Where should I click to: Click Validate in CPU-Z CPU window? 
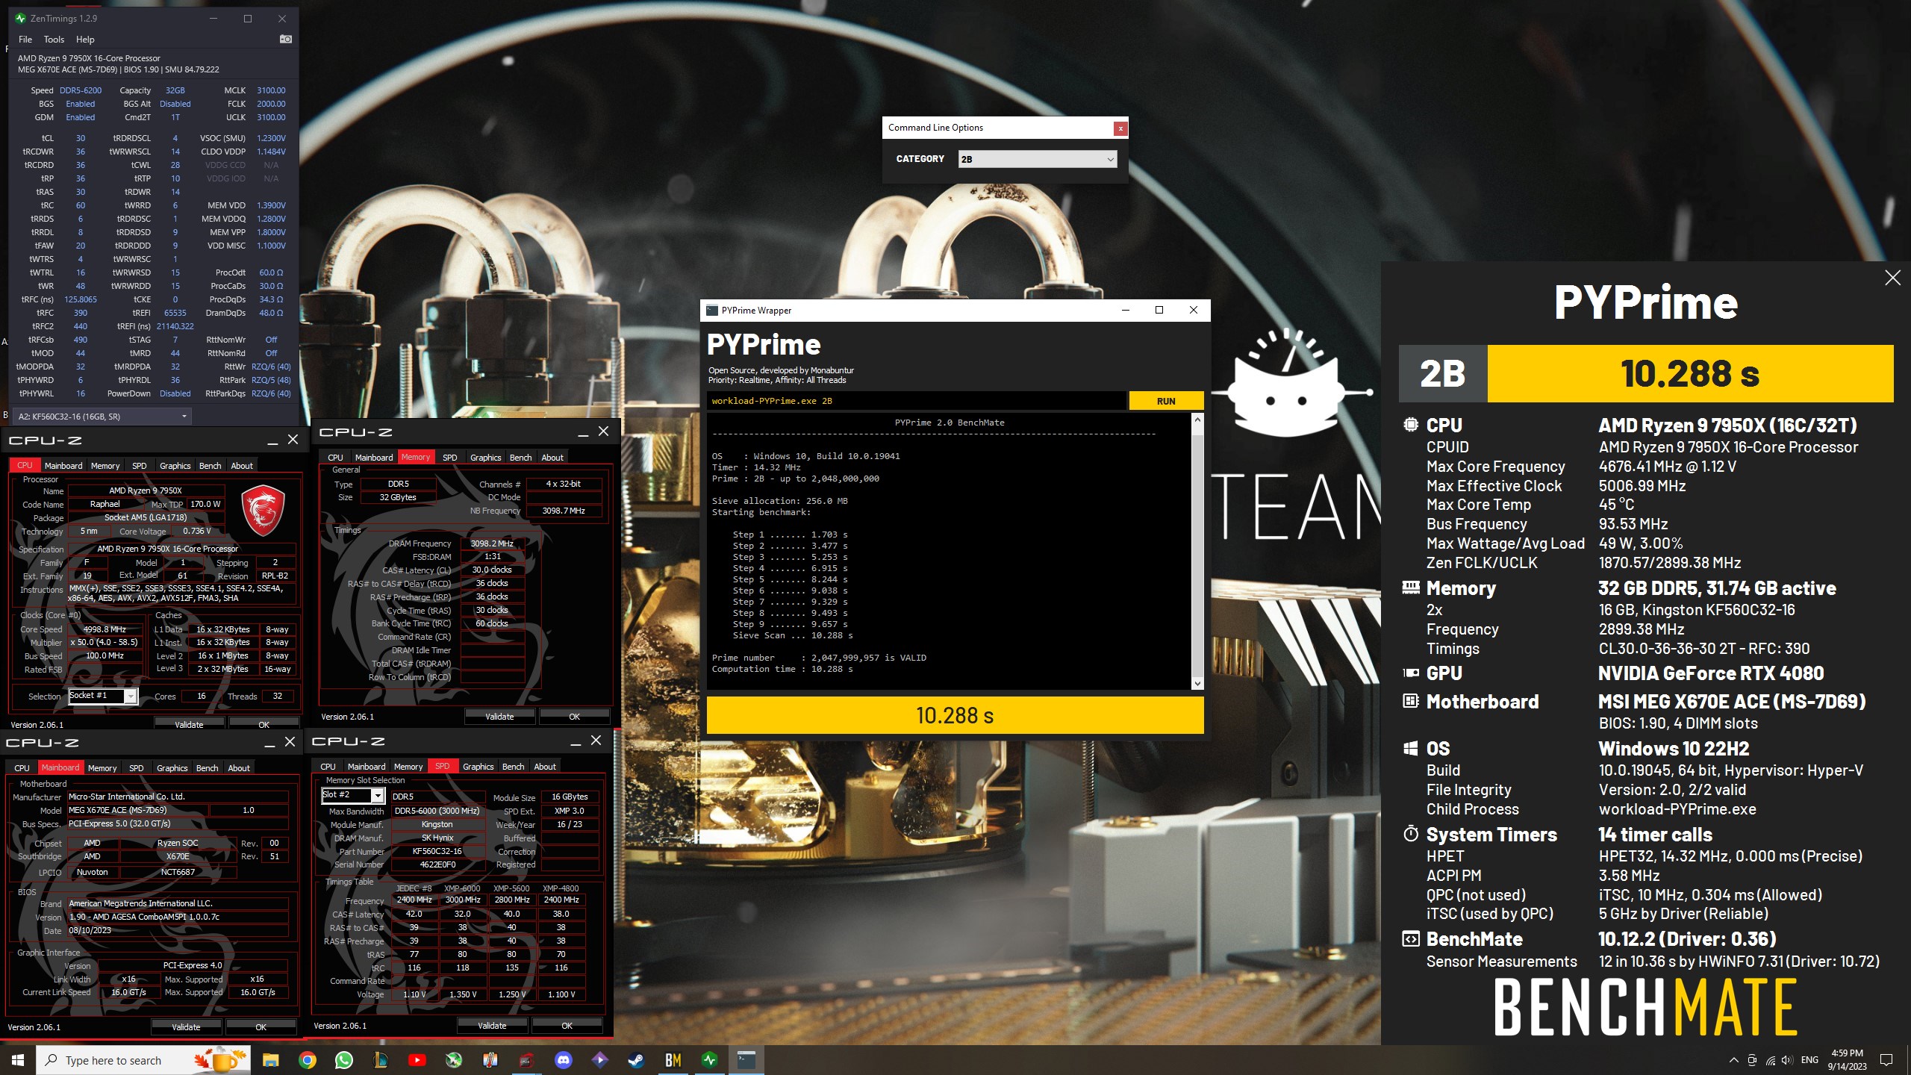[189, 724]
